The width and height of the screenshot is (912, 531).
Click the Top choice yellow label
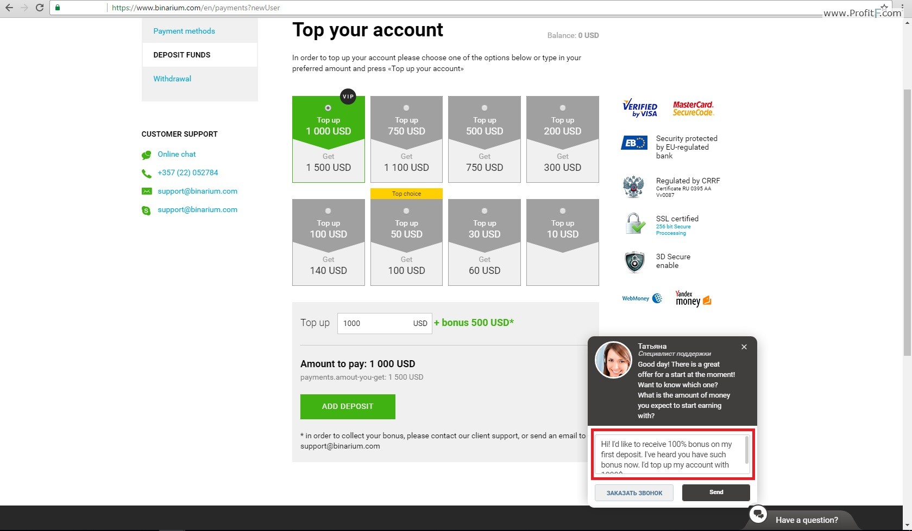[406, 194]
